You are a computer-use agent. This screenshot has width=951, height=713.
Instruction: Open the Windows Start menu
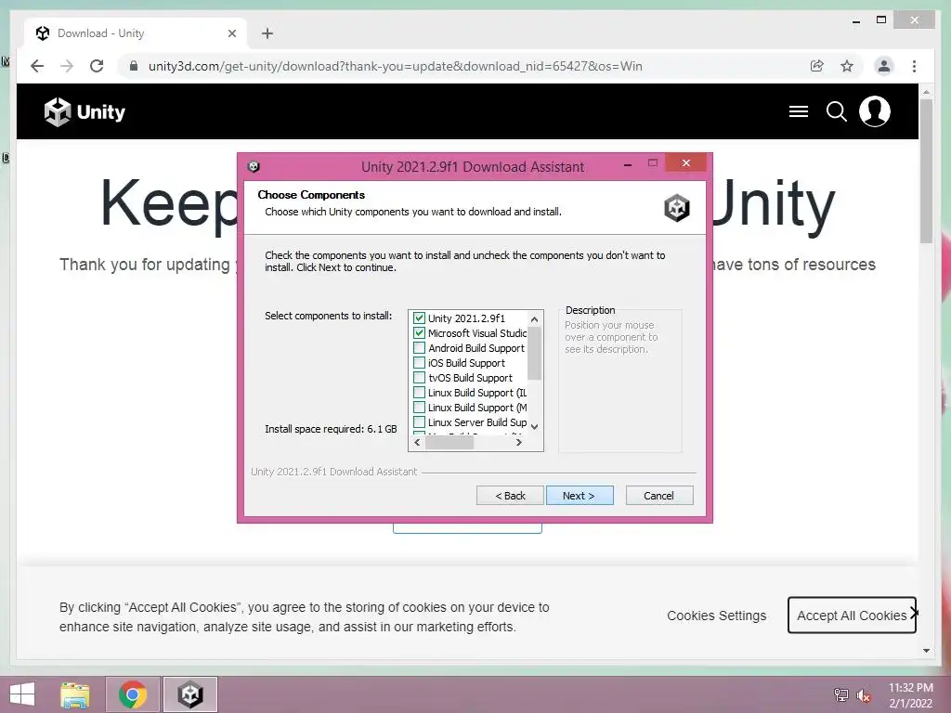click(x=22, y=694)
